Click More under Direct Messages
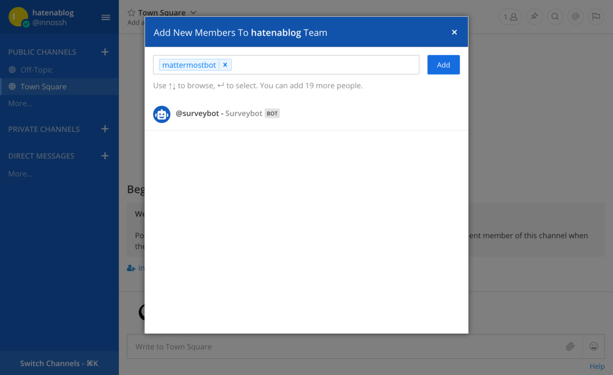The image size is (613, 375). point(20,173)
